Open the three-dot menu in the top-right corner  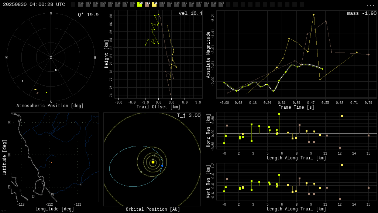(x=370, y=5)
